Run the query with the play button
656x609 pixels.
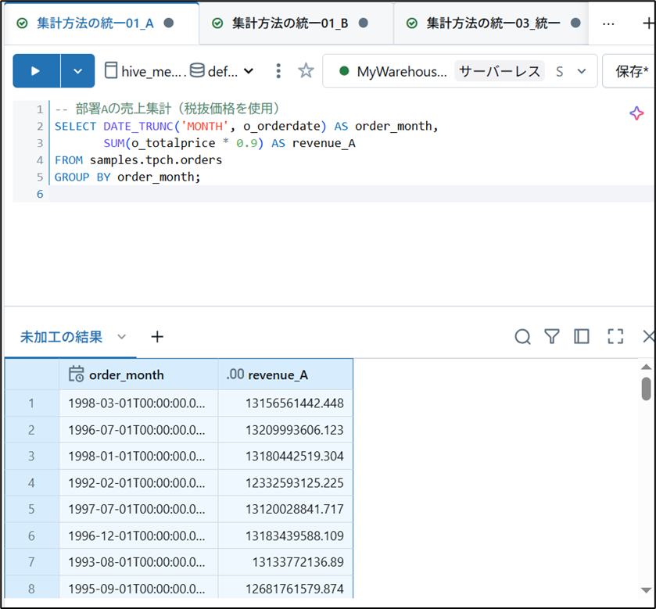(37, 70)
